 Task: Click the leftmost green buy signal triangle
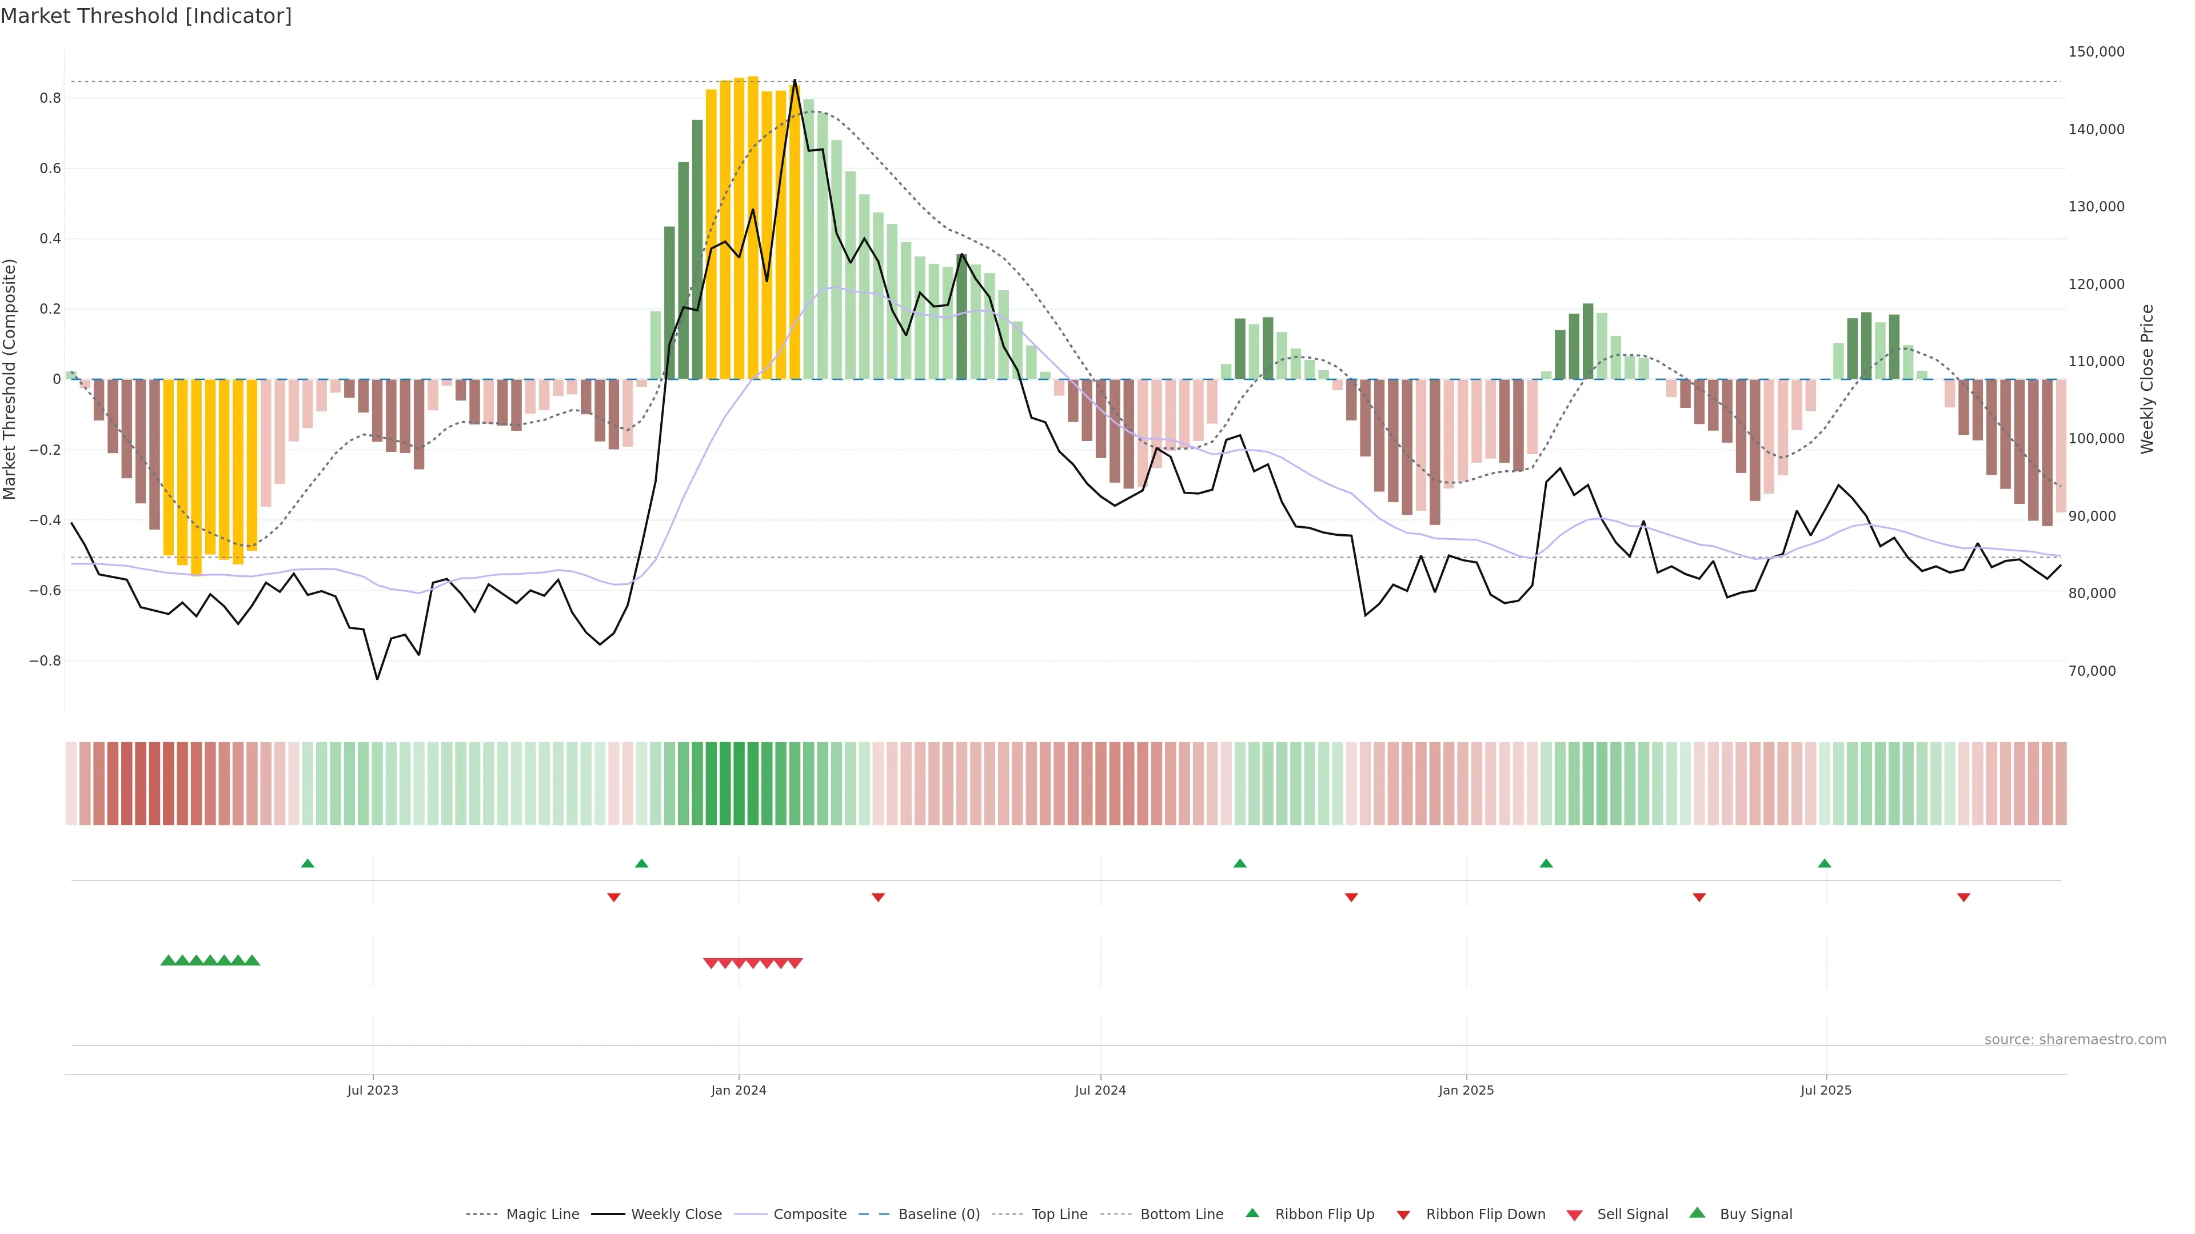(x=168, y=960)
